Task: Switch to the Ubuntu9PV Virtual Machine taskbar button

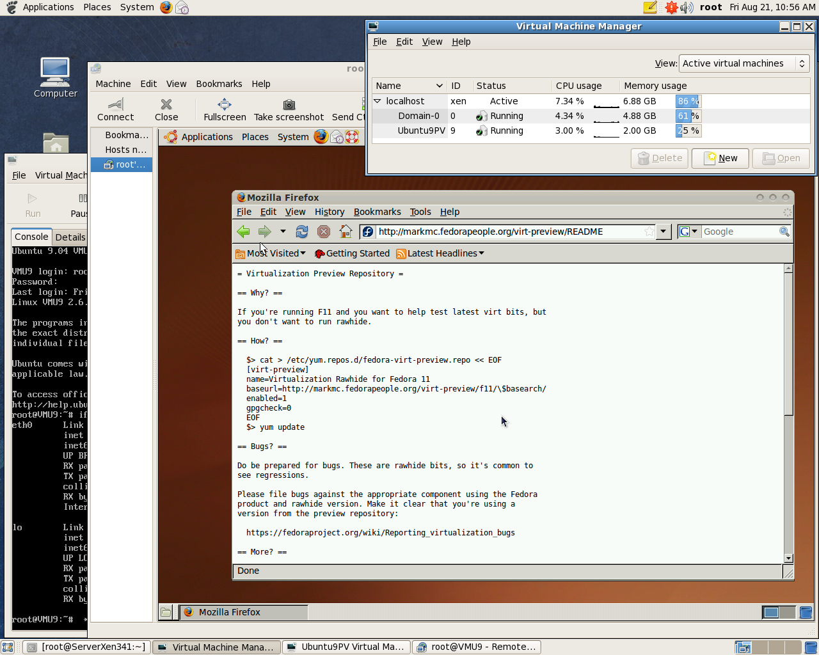Action: click(x=346, y=647)
